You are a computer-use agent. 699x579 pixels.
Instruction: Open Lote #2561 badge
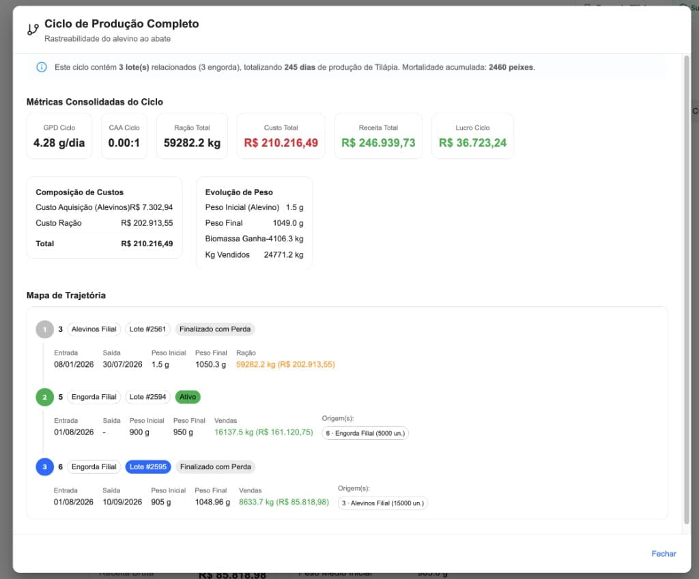tap(147, 329)
